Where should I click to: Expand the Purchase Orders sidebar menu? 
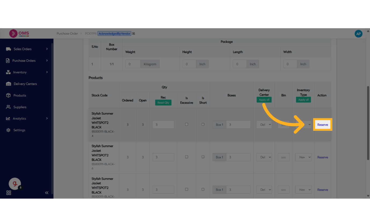pos(27,61)
